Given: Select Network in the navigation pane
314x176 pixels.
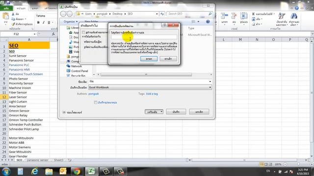Looking at the screenshot, I should click(77, 66).
